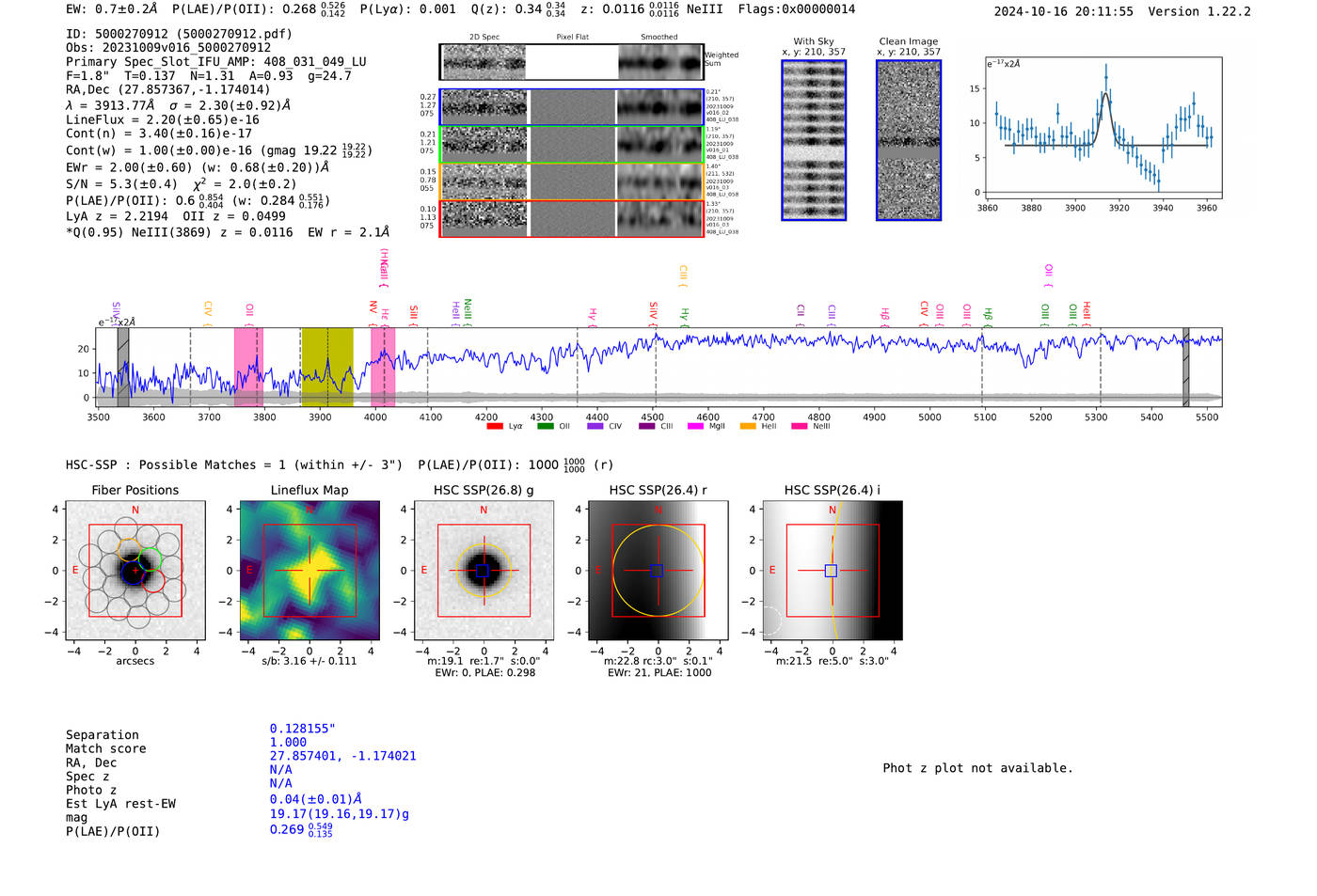This screenshot has width=1317, height=896.
Task: Click the catalog RA, Dec 27.857401, -1.174021
Action: pyautogui.click(x=343, y=756)
